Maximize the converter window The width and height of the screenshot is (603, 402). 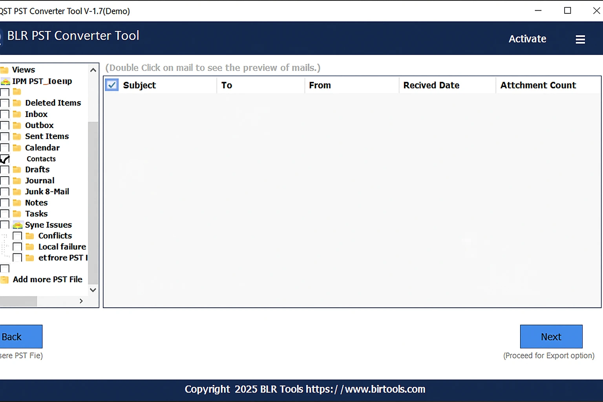(x=568, y=11)
